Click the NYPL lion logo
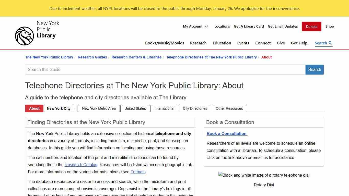The image size is (349, 196). click(x=24, y=36)
